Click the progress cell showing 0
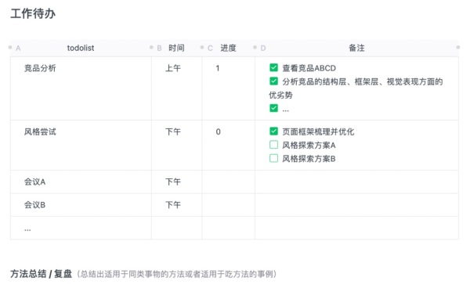 point(229,146)
